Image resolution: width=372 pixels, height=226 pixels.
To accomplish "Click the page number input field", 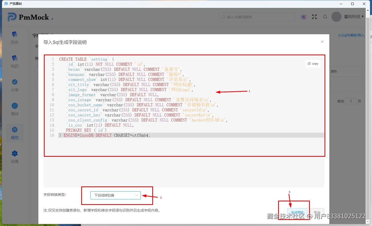I will [x=351, y=101].
